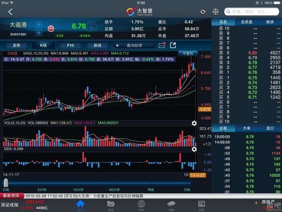Click the refresh icon in header

coord(203,12)
